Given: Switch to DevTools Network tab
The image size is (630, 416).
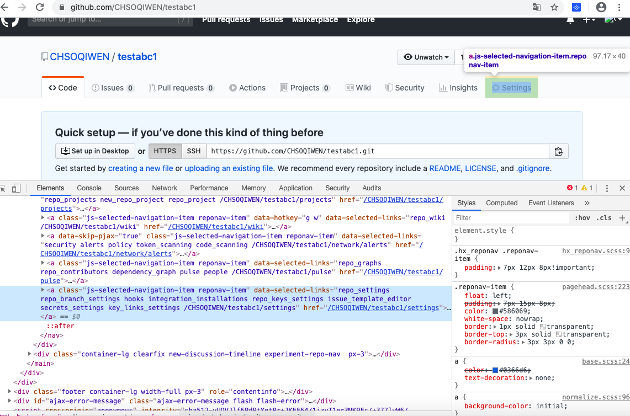Looking at the screenshot, I should (x=165, y=188).
